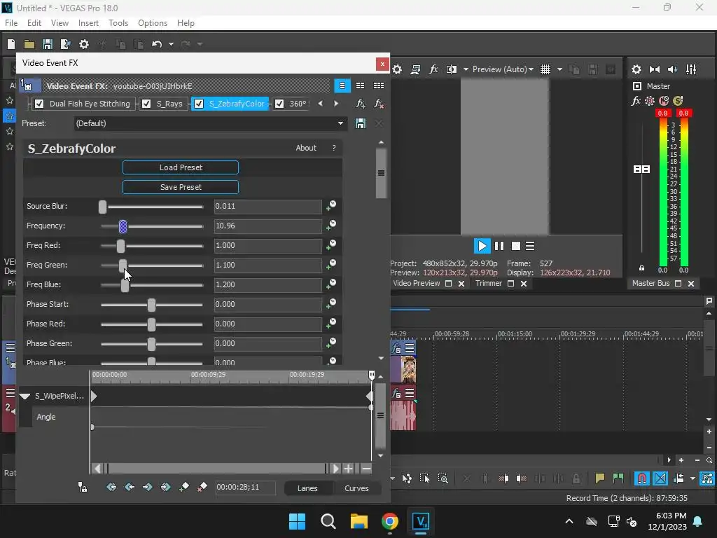Viewport: 717px width, 538px height.
Task: Click Load Preset button
Action: 181,167
